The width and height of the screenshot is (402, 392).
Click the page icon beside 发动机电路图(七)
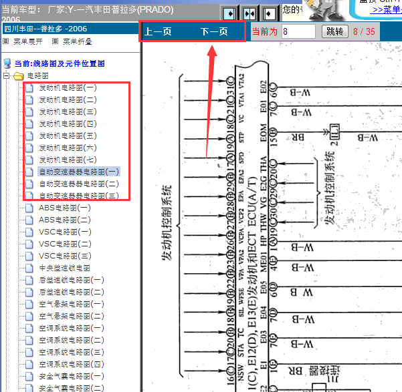[29, 160]
